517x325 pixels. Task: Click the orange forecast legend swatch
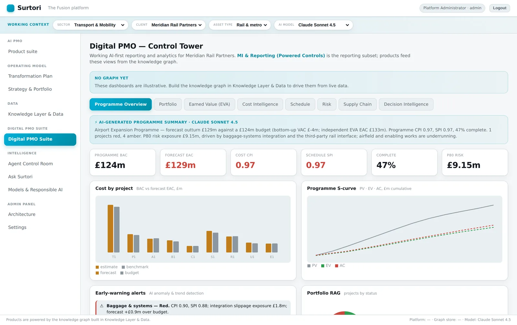[97, 273]
